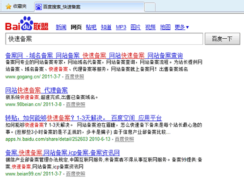Open the 转贴：如何能够快速备案 result title

84,118
